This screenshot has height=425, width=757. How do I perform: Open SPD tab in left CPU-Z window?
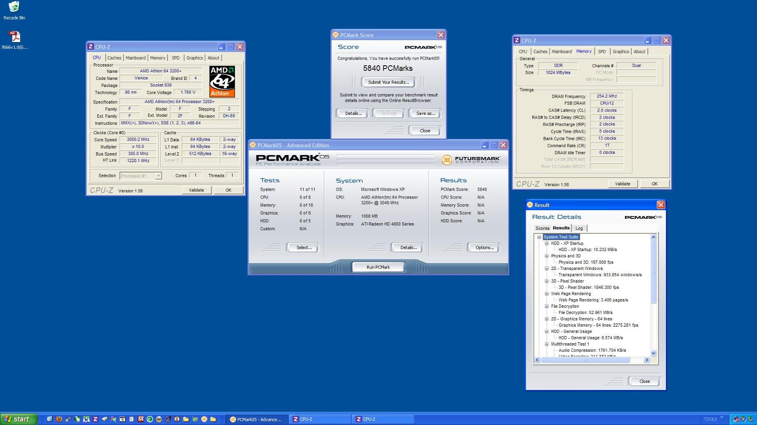pyautogui.click(x=176, y=58)
